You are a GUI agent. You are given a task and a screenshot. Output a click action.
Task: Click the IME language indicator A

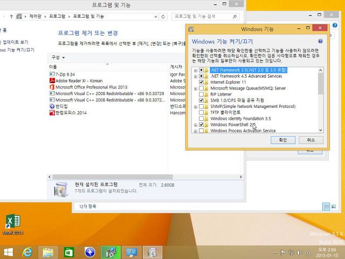[308, 253]
